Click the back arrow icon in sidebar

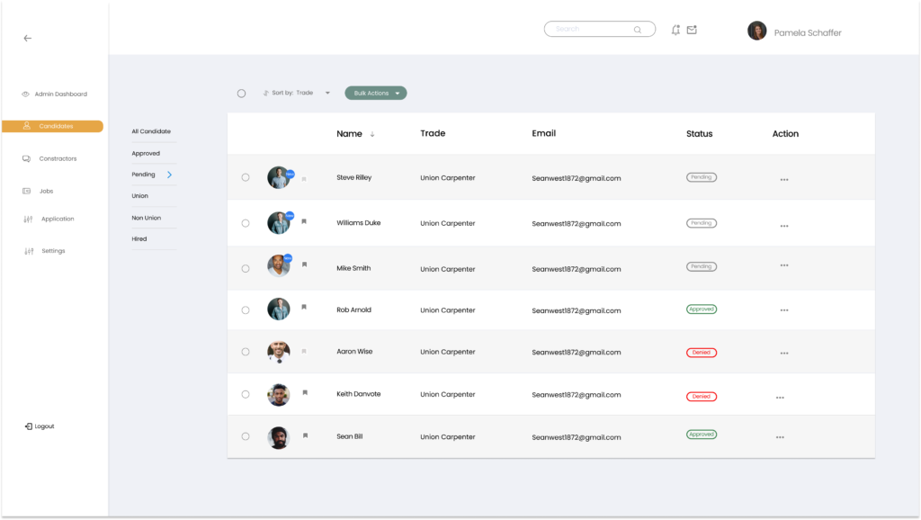(27, 39)
